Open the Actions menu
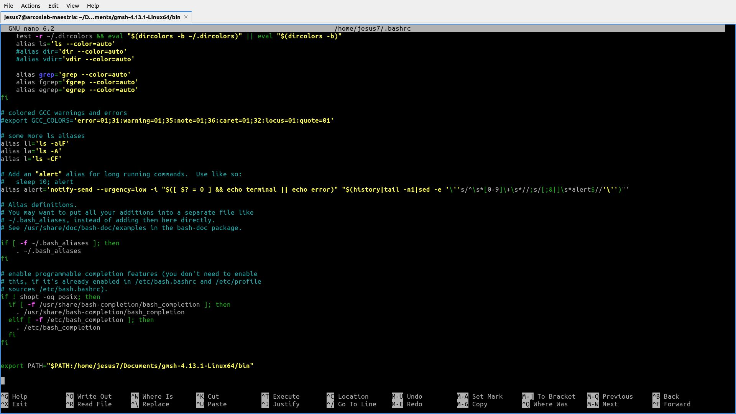 point(31,6)
